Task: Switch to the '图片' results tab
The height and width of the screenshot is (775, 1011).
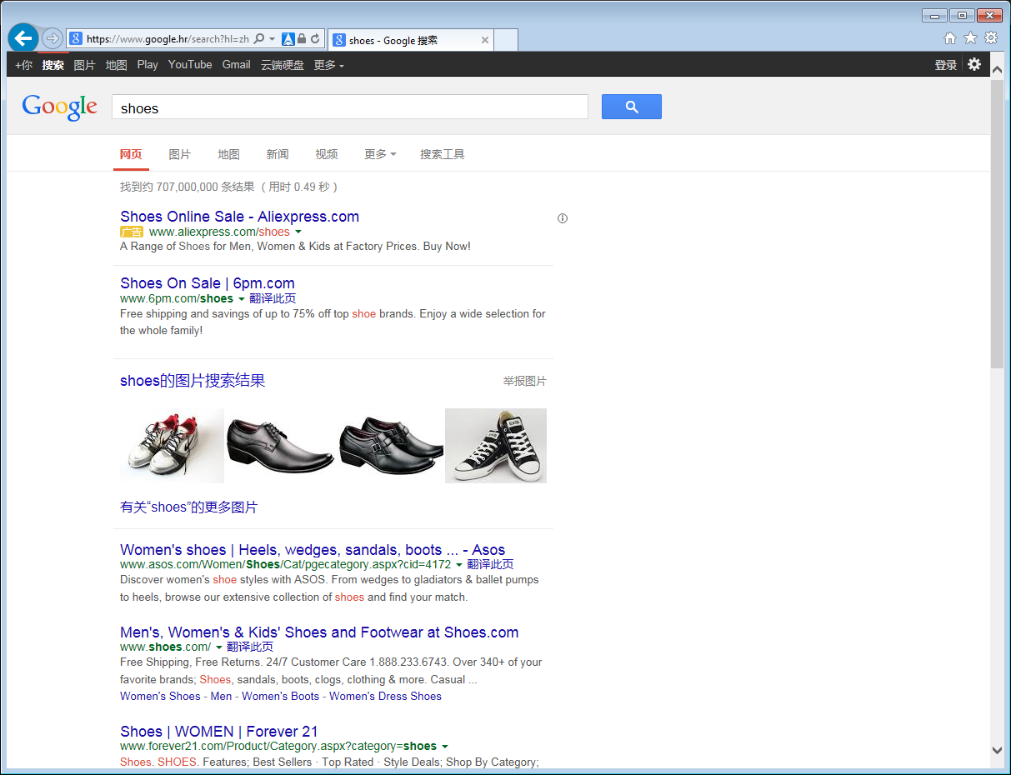Action: [x=179, y=154]
